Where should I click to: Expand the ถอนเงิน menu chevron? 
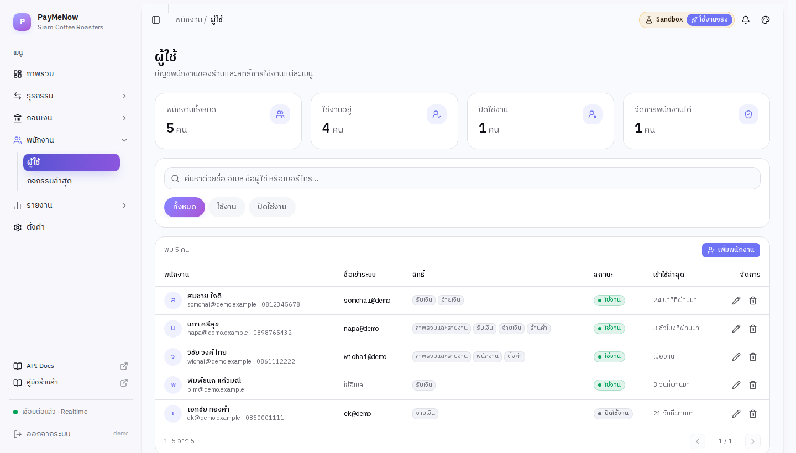click(x=124, y=118)
